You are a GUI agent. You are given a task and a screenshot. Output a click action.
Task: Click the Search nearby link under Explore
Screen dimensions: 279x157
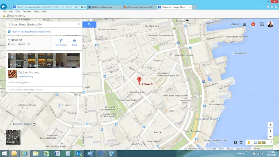coord(26,77)
